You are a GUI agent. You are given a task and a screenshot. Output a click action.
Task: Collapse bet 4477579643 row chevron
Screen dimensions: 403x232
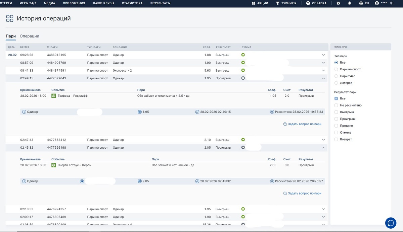(323, 78)
